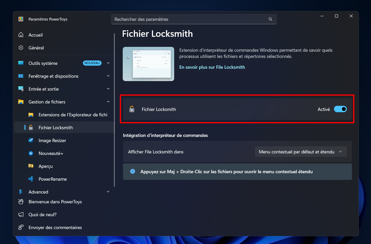Click the Fichier Locksmith page heading
This screenshot has width=371, height=244.
click(157, 34)
